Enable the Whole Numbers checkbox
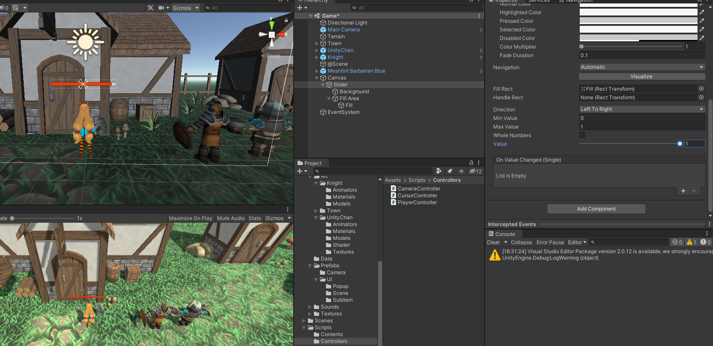 click(x=582, y=135)
